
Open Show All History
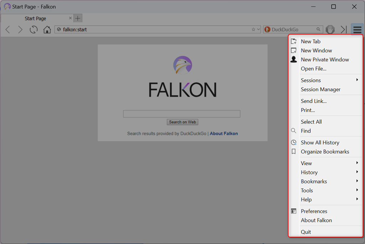tap(325, 142)
